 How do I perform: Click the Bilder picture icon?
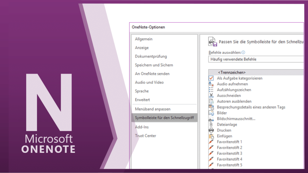coord(211,113)
